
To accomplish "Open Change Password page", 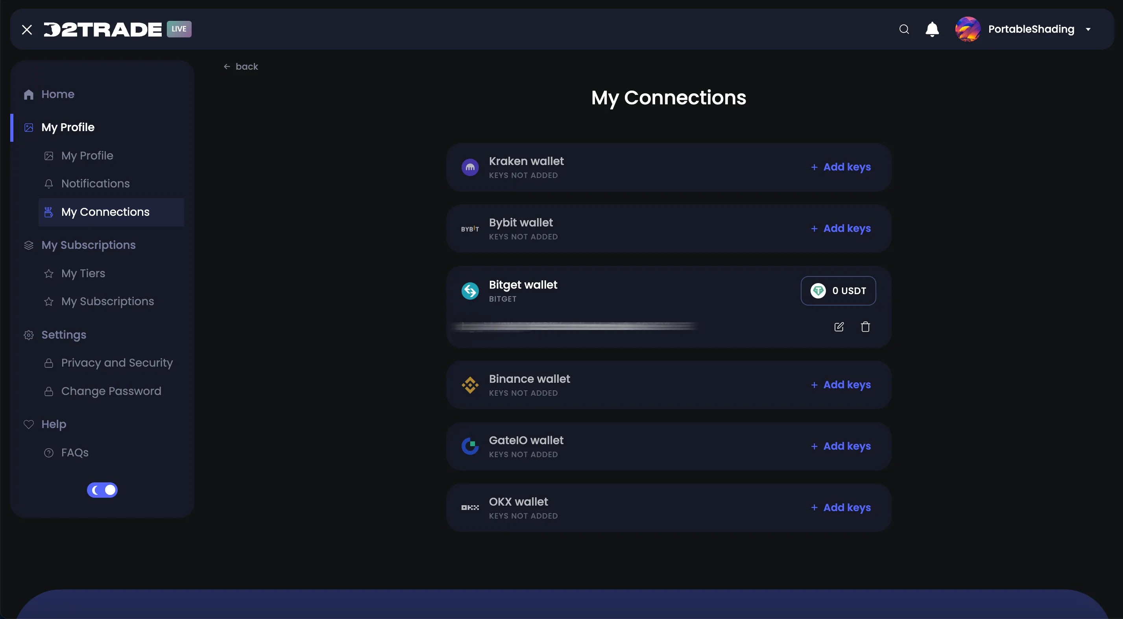I will coord(111,391).
